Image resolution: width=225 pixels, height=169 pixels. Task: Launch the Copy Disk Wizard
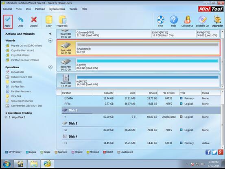click(x=20, y=55)
